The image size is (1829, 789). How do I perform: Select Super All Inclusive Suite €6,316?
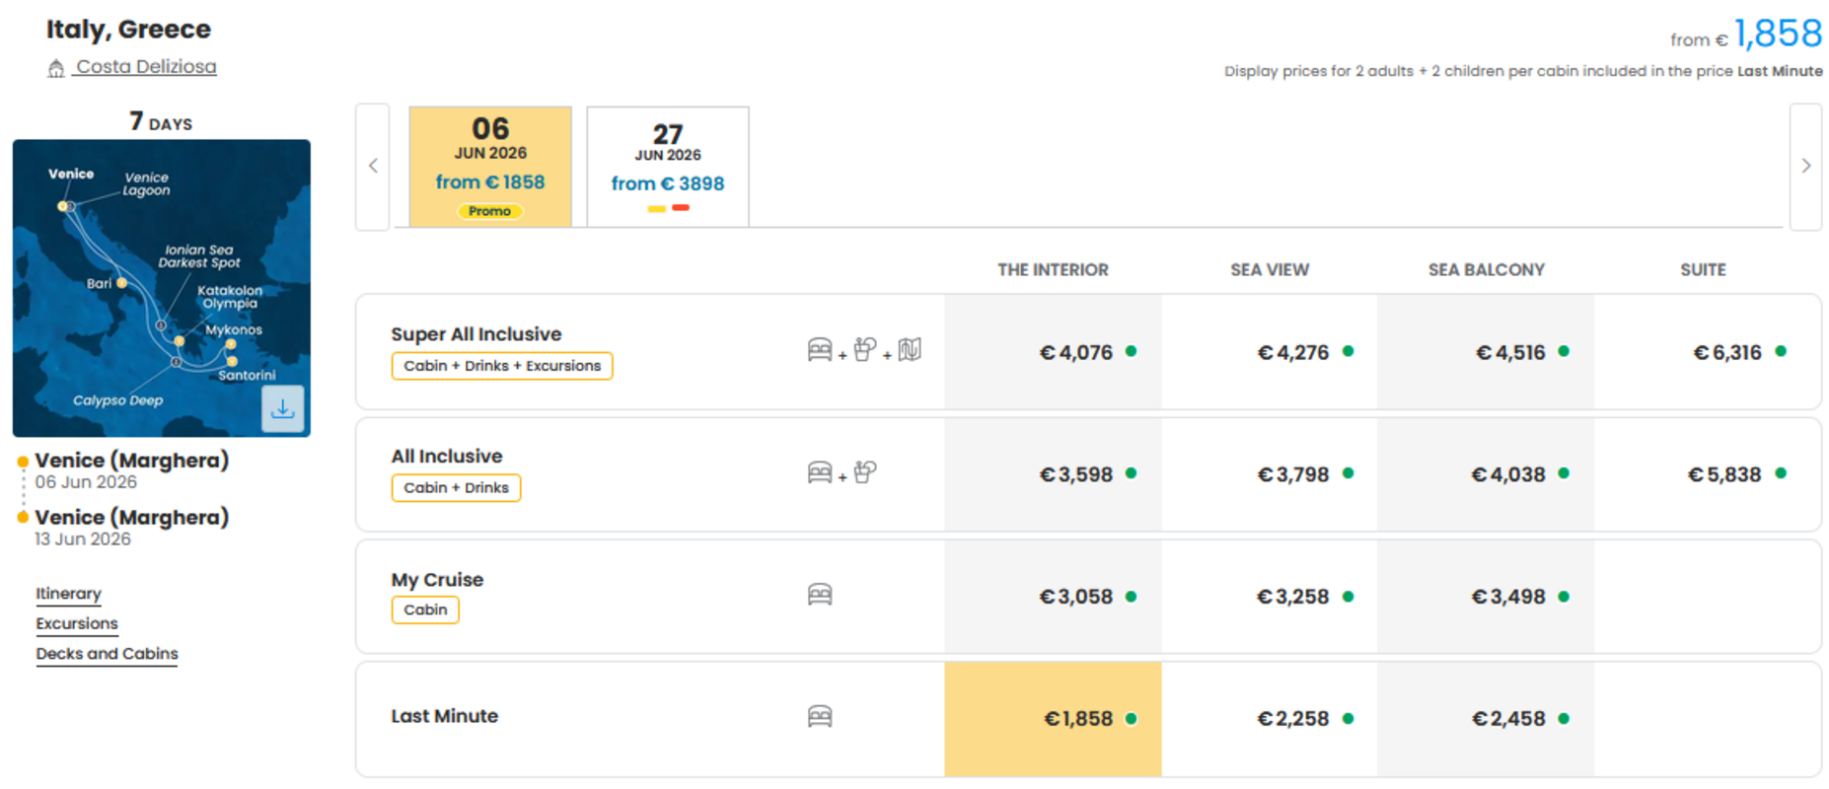point(1708,352)
